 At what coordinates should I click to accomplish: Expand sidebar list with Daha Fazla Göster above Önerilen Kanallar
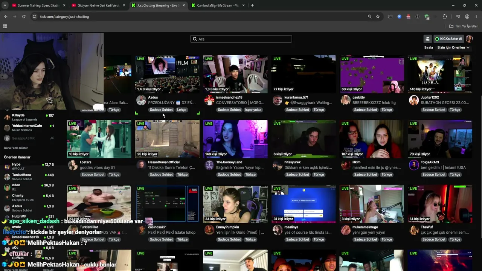point(16,148)
